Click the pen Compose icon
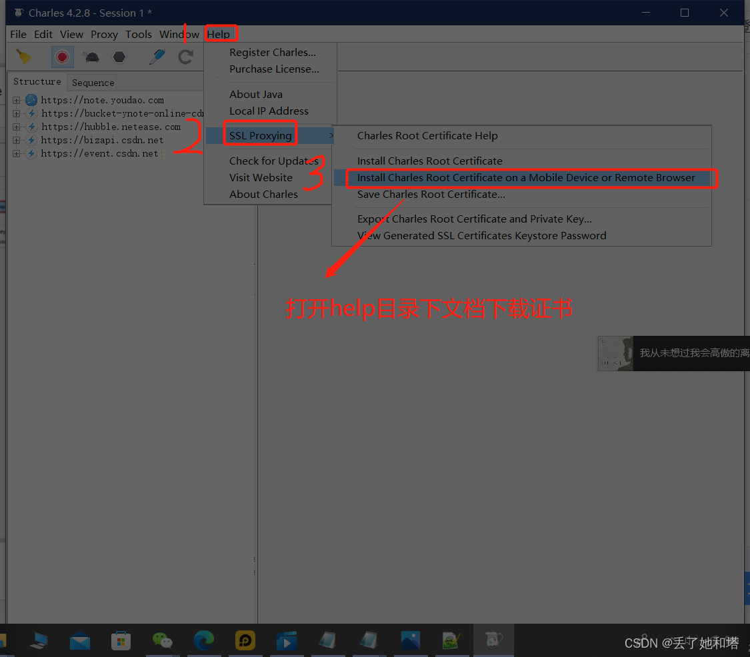The image size is (750, 657). point(157,57)
